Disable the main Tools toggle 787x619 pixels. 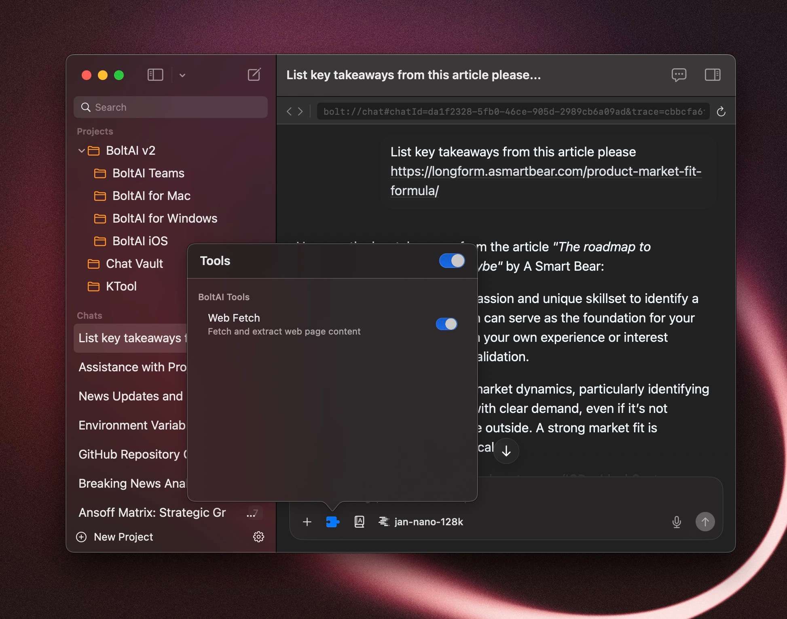(452, 261)
